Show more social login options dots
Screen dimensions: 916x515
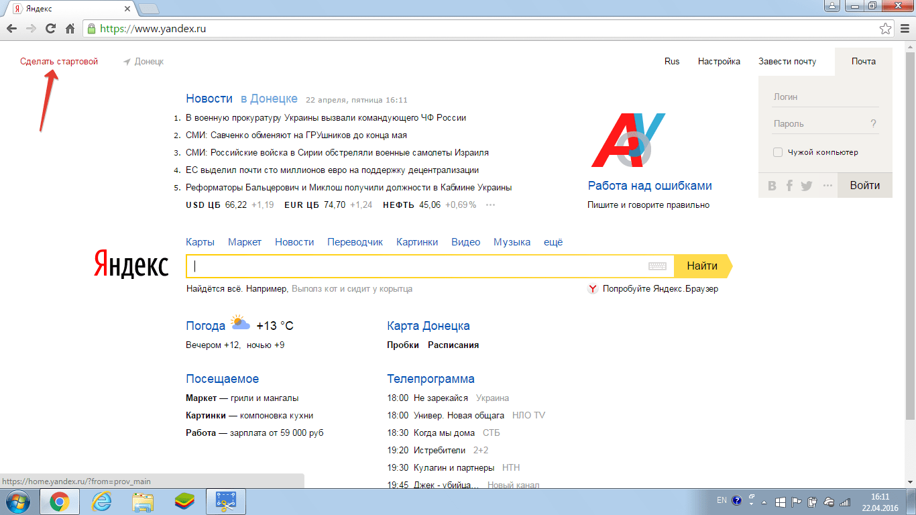click(827, 186)
